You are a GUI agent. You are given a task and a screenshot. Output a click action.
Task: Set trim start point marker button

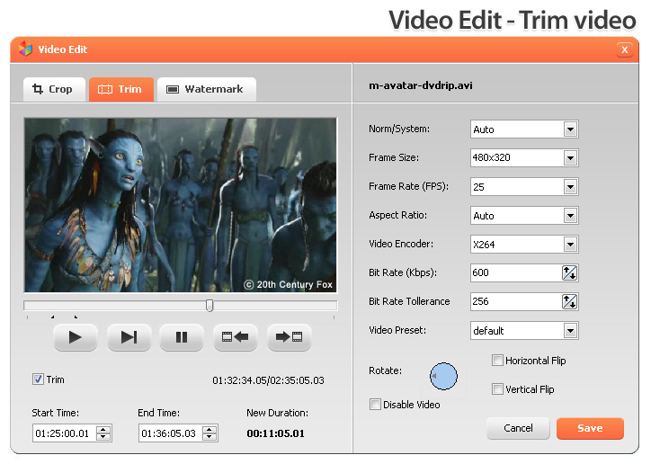click(x=235, y=337)
